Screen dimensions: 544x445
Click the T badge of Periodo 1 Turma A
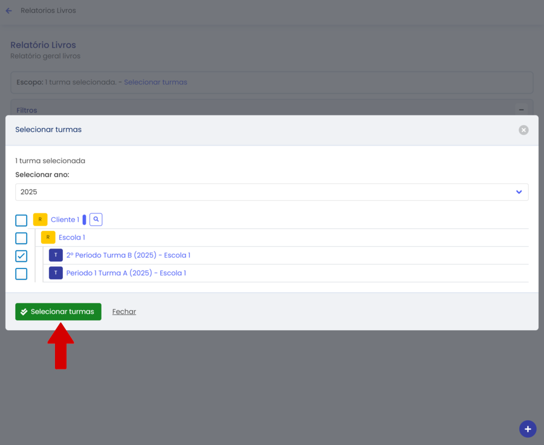pyautogui.click(x=56, y=273)
